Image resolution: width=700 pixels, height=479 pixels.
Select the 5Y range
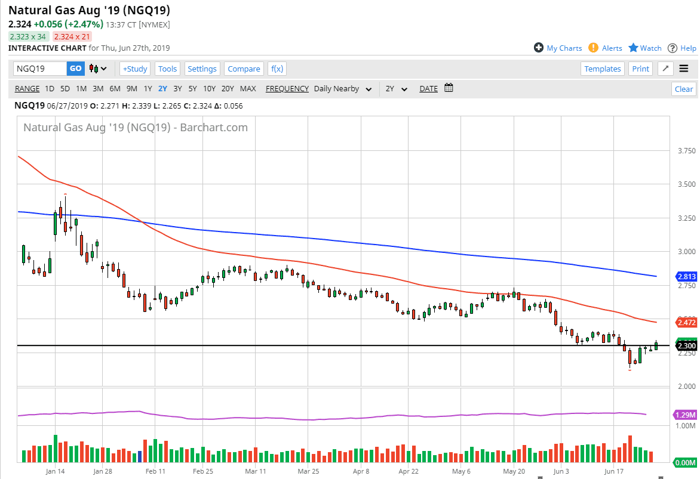click(192, 89)
